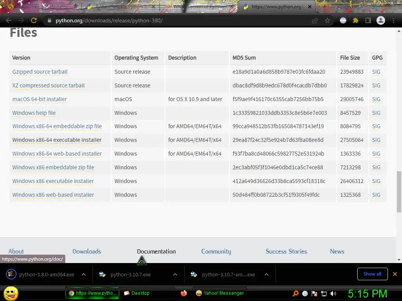
Task: Download Windows x86-64 web-based installer
Action: point(57,154)
